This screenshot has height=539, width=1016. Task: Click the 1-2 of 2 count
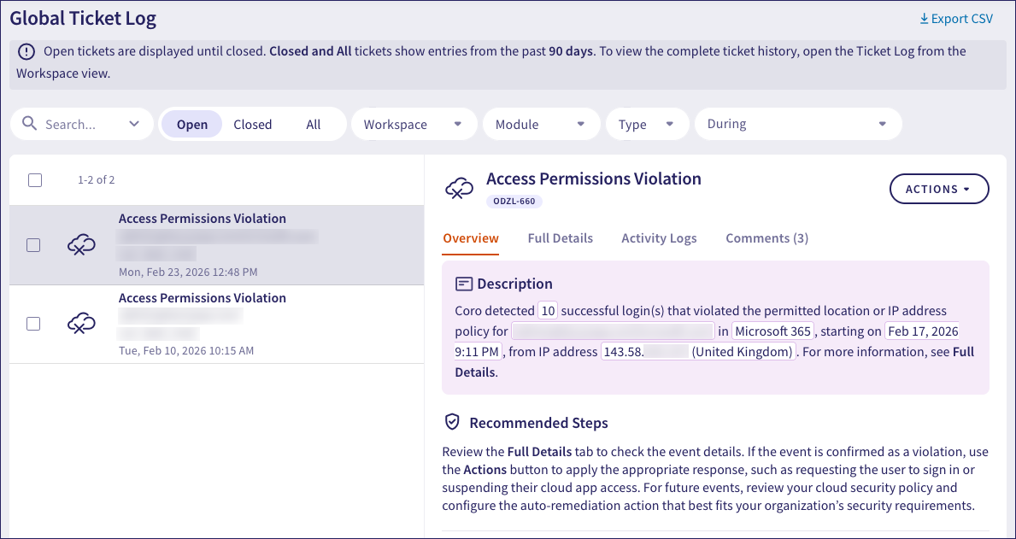[x=96, y=180]
